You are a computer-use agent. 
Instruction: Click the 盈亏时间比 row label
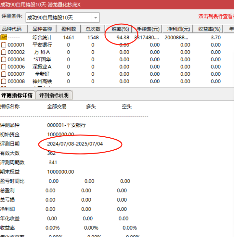coord(12,181)
